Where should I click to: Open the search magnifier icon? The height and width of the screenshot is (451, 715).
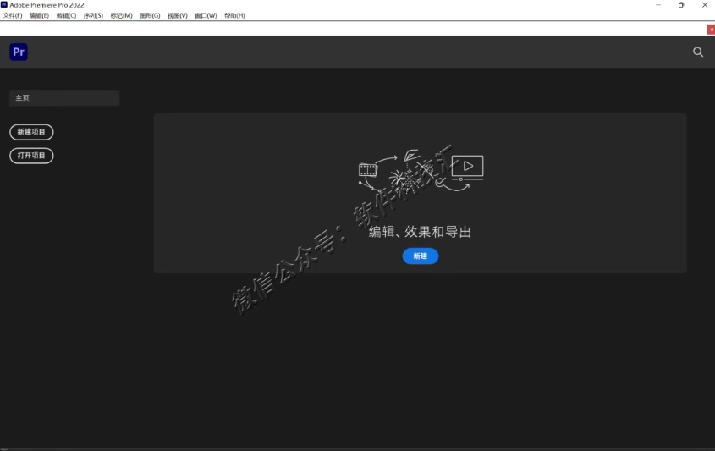[x=698, y=52]
